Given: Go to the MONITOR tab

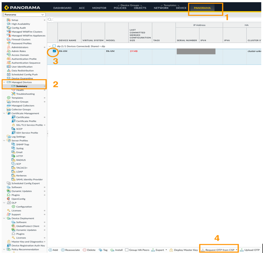Looking at the screenshot, I should click(x=99, y=8).
